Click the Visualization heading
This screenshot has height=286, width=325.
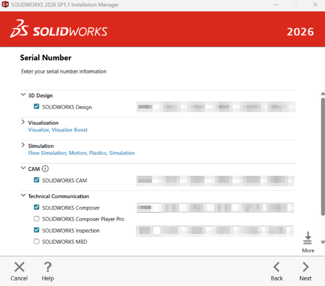(x=43, y=123)
